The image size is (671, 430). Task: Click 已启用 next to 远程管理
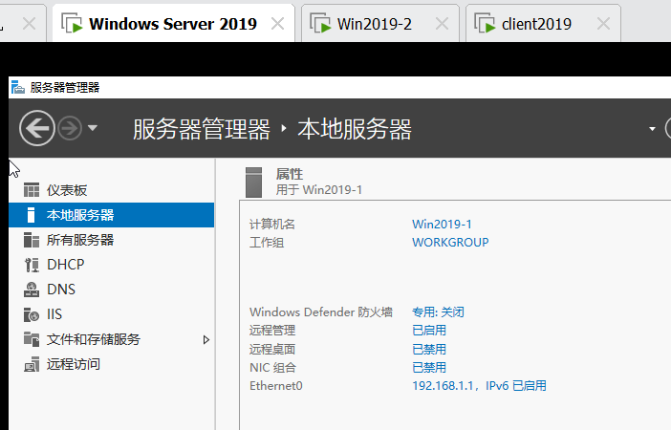tap(429, 331)
